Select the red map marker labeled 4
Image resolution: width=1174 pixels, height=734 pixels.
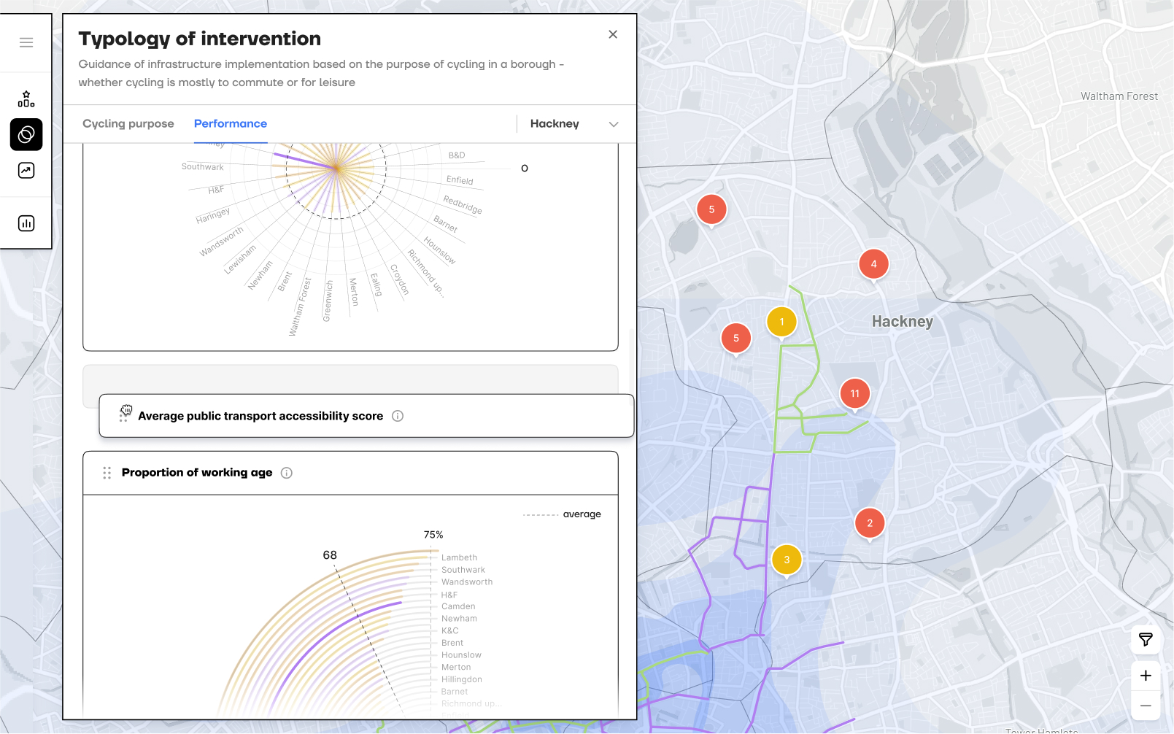pos(873,264)
